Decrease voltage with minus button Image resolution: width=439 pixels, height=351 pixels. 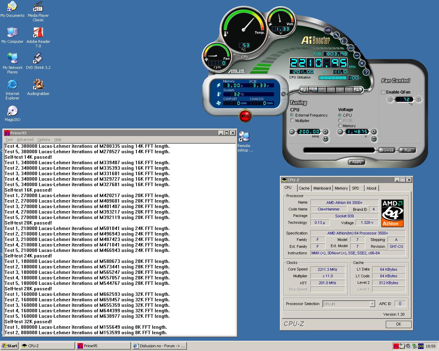click(x=340, y=132)
